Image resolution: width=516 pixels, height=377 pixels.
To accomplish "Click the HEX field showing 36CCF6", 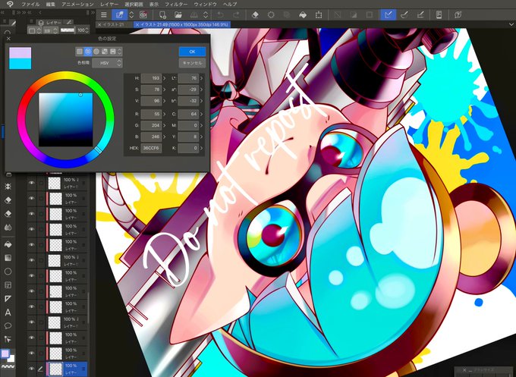I will (151, 148).
